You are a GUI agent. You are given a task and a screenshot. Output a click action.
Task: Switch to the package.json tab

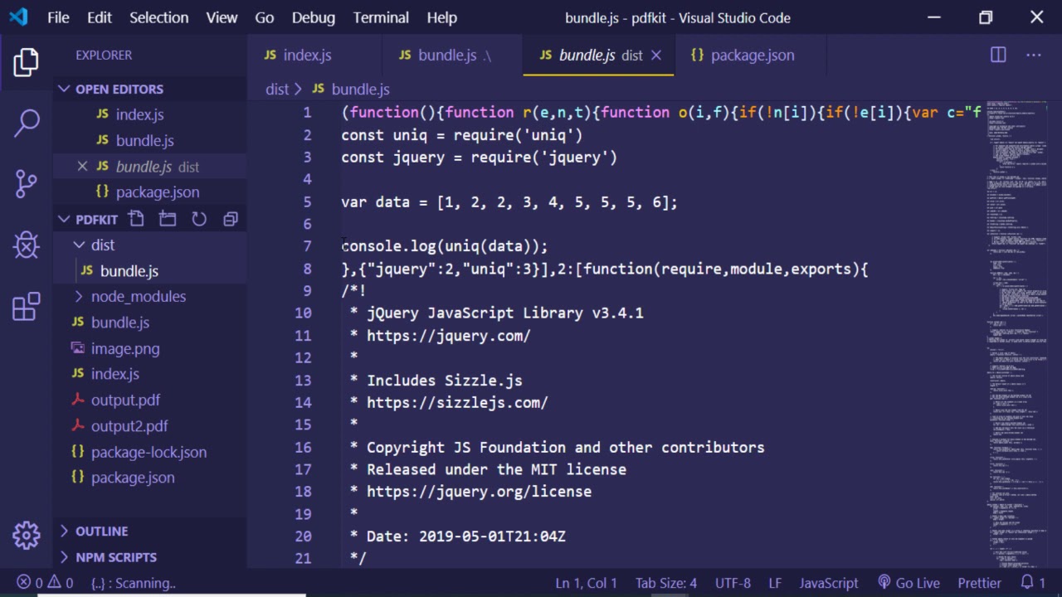pyautogui.click(x=752, y=55)
